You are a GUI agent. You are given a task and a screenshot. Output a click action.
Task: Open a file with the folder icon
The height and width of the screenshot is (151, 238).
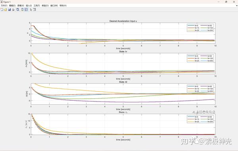pos(6,10)
